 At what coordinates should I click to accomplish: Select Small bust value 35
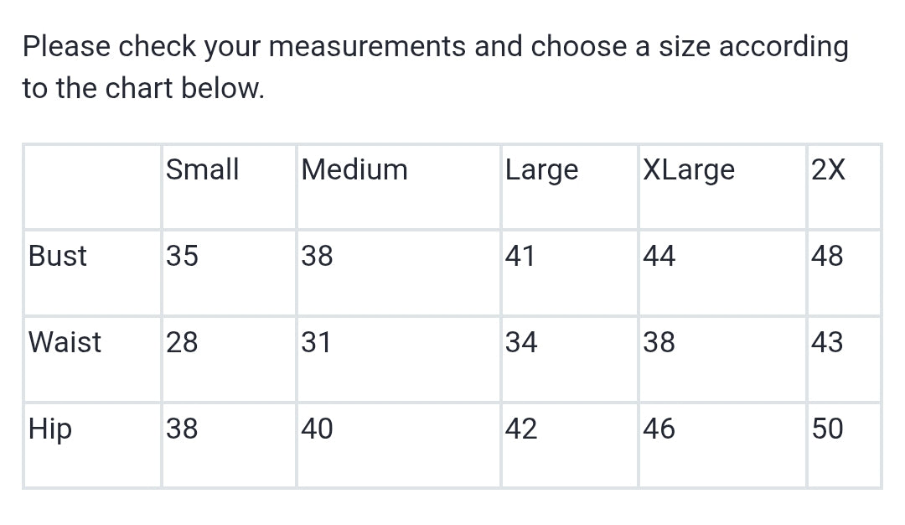point(182,256)
